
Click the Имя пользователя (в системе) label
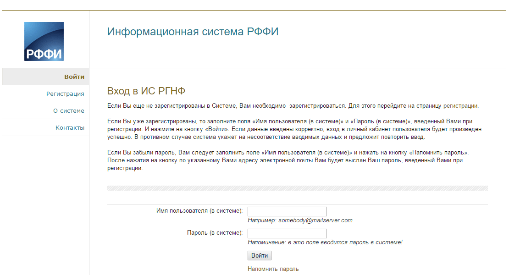[199, 211]
